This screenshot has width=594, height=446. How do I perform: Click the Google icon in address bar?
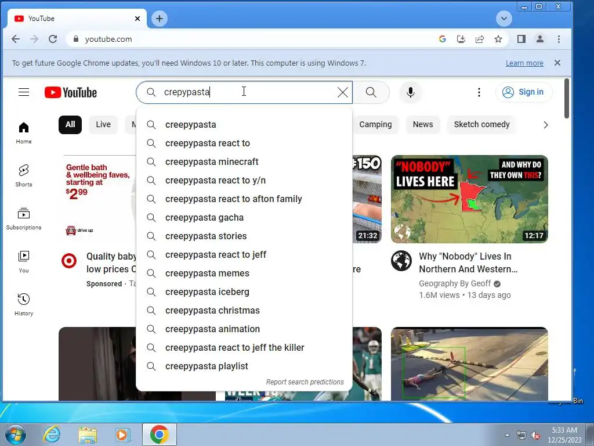pos(442,39)
